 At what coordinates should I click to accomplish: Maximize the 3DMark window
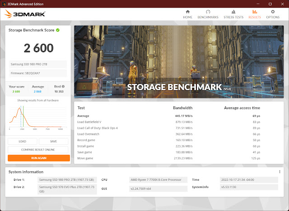click(x=270, y=4)
